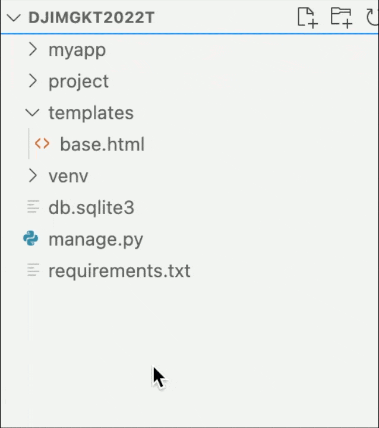Expand the venv folder chevron
Image resolution: width=379 pixels, height=428 pixels.
pyautogui.click(x=33, y=176)
